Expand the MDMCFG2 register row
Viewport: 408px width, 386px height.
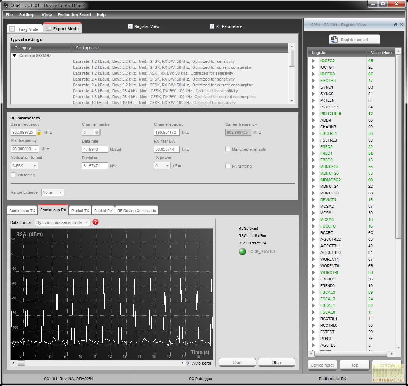coord(313,180)
